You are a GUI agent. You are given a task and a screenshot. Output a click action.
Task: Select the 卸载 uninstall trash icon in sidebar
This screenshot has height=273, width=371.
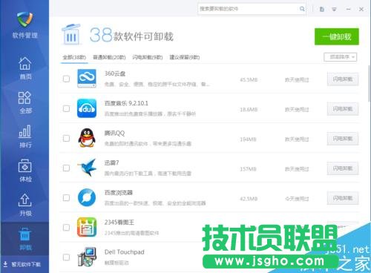click(x=24, y=234)
